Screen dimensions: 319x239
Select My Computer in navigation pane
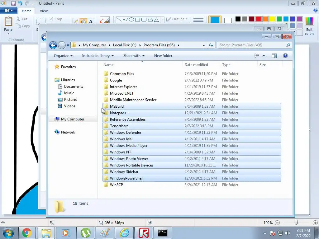(x=72, y=119)
